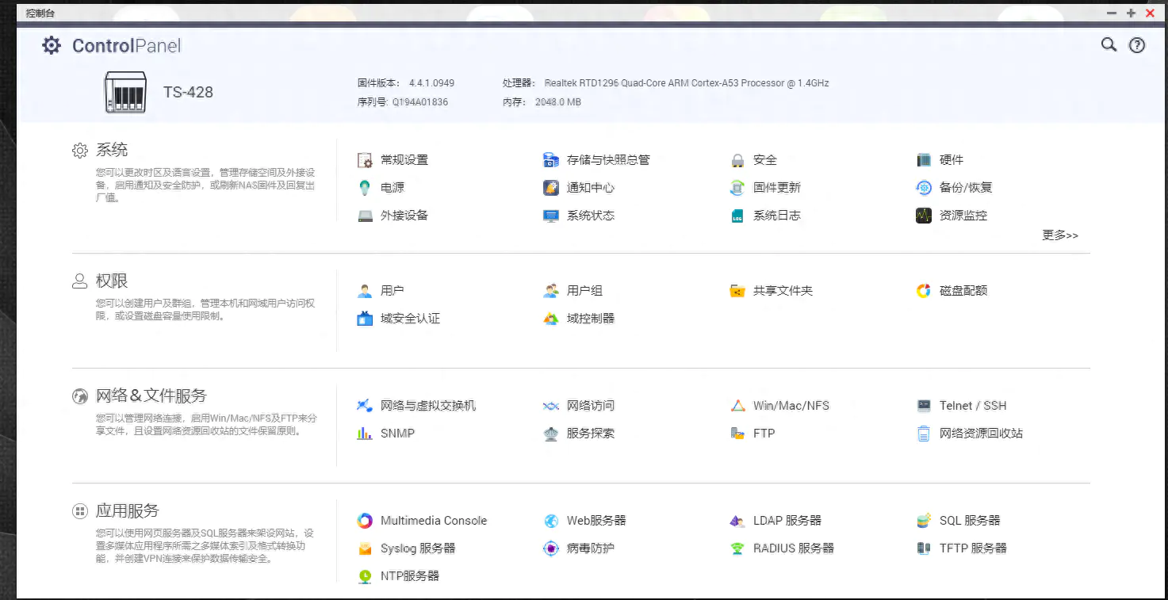Open the NTP服务器 clock icon
Image resolution: width=1168 pixels, height=600 pixels.
click(365, 576)
